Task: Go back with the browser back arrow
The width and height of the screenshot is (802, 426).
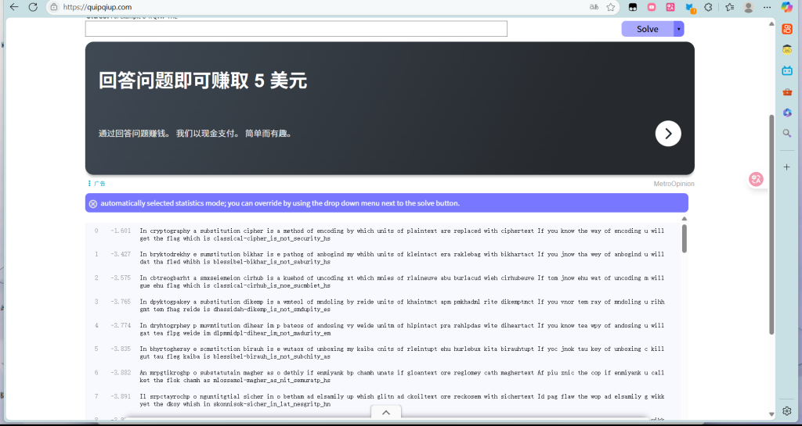Action: (13, 7)
